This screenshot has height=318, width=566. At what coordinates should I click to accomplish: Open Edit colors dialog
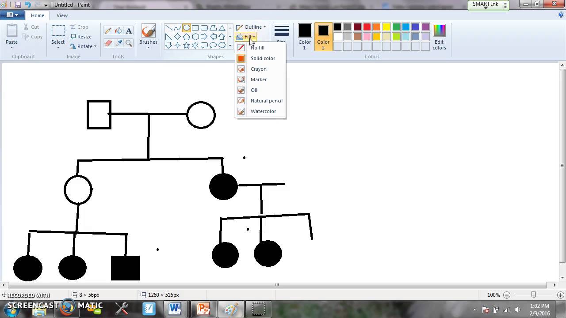click(x=439, y=37)
